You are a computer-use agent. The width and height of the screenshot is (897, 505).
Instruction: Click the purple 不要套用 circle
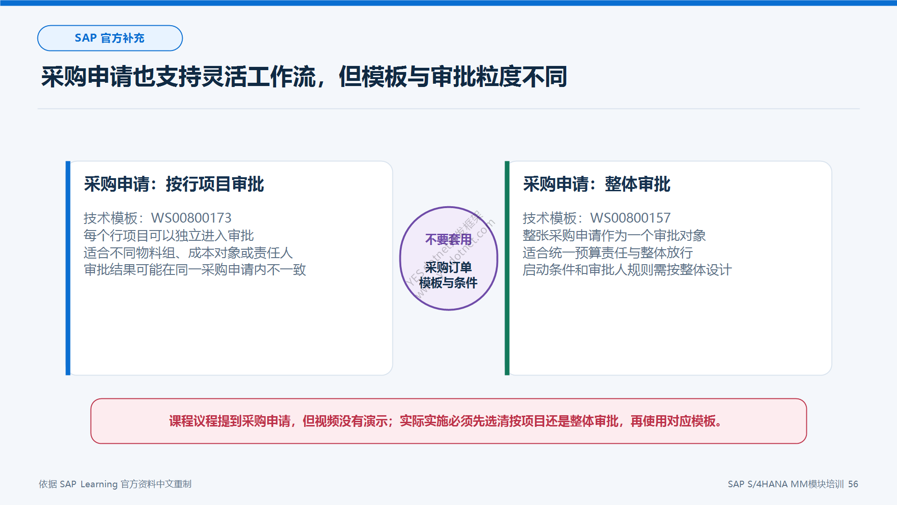coord(448,258)
